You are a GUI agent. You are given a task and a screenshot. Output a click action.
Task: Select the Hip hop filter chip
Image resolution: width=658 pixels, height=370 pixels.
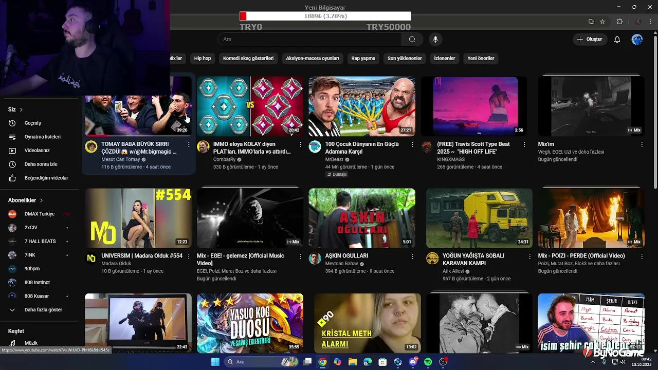203,59
